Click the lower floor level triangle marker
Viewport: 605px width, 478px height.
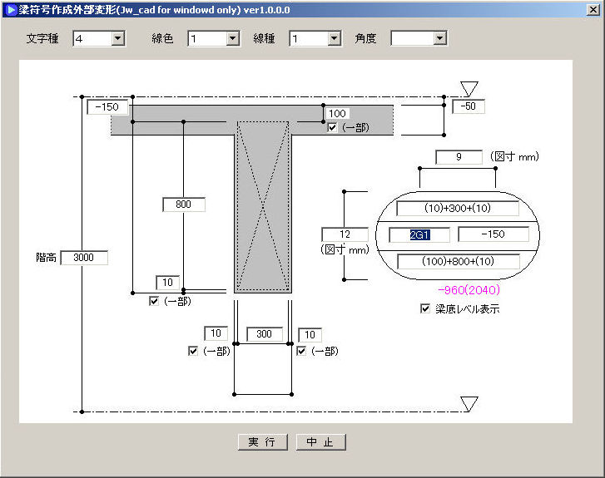coord(470,403)
